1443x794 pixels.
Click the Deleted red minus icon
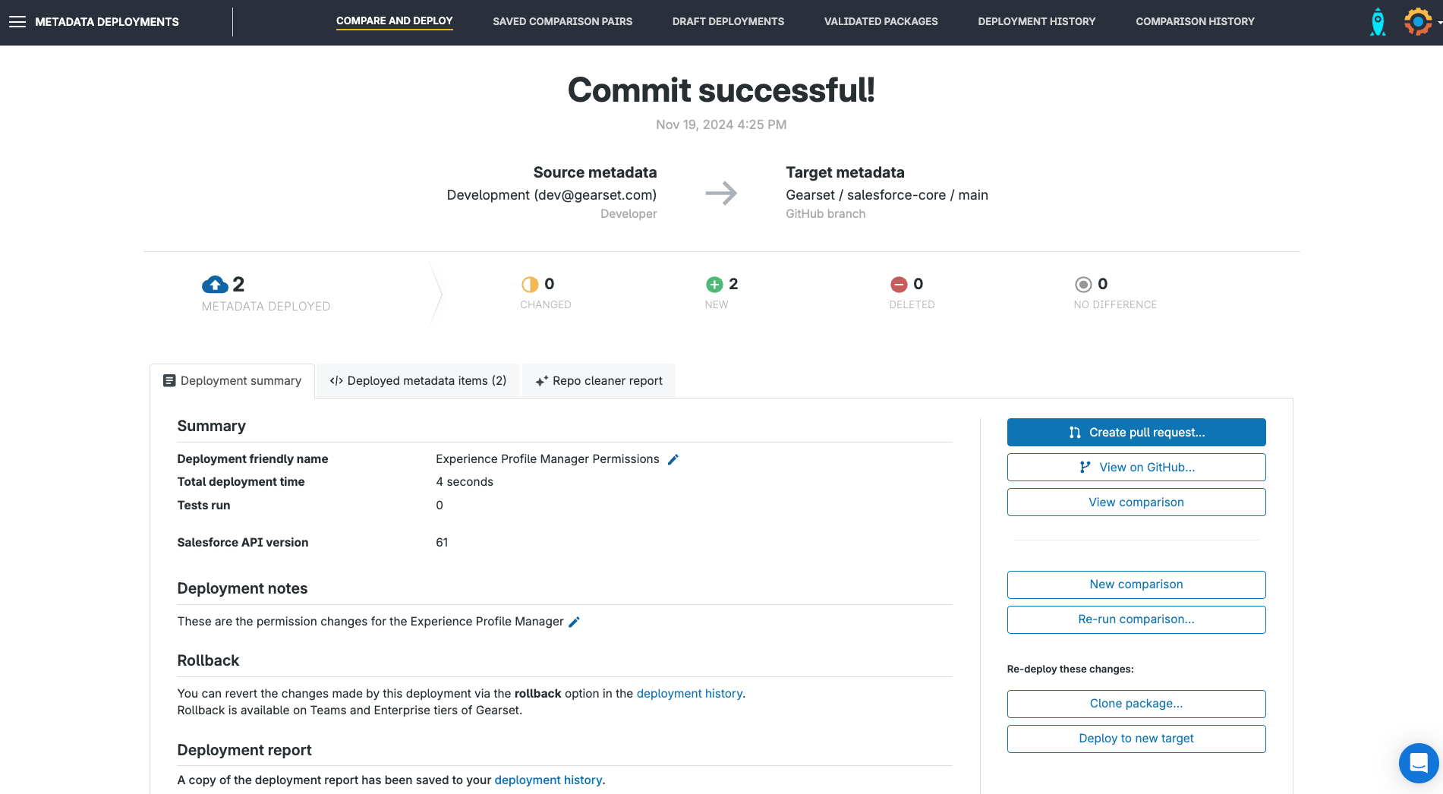pos(898,285)
